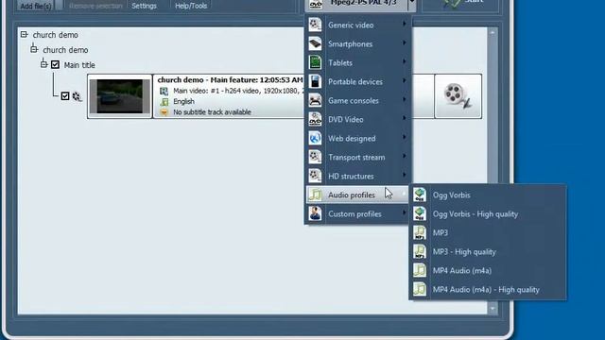This screenshot has width=605, height=340.
Task: Collapse the nested church demo node
Action: tap(34, 49)
